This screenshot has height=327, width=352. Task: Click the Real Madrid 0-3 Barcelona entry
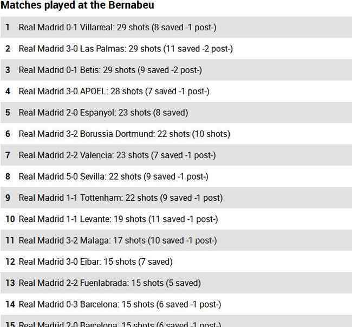120,305
